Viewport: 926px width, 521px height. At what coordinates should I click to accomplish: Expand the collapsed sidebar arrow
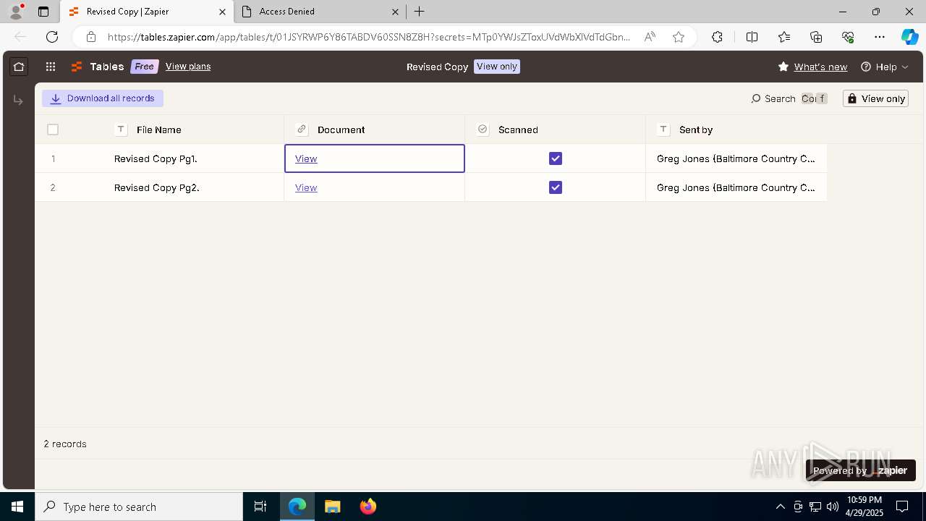click(x=18, y=100)
